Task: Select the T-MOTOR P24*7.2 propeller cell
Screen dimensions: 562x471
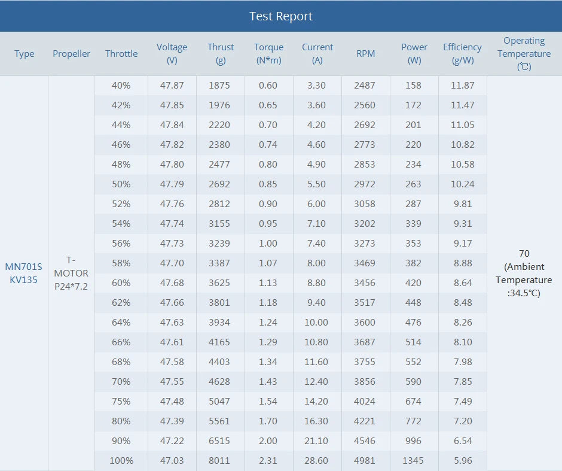Action: pos(71,274)
